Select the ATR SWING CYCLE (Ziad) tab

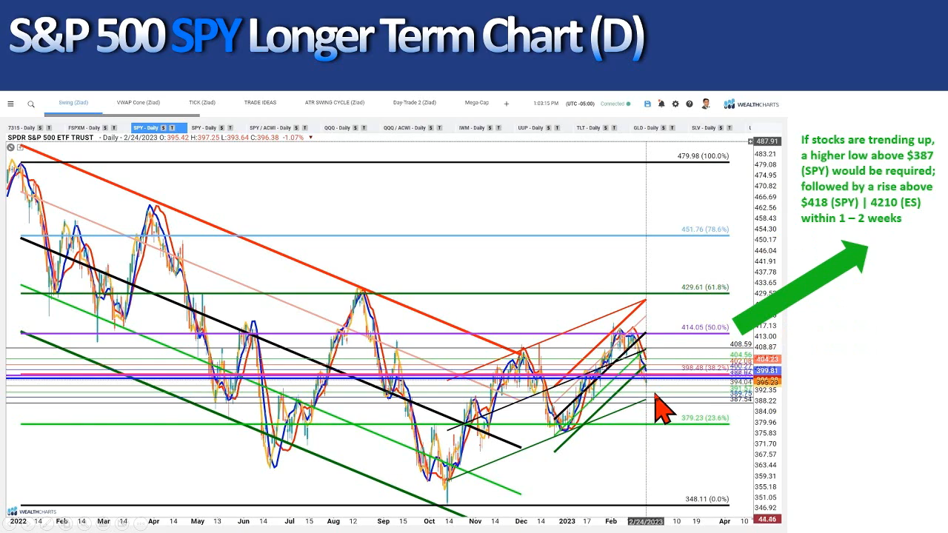(x=335, y=103)
